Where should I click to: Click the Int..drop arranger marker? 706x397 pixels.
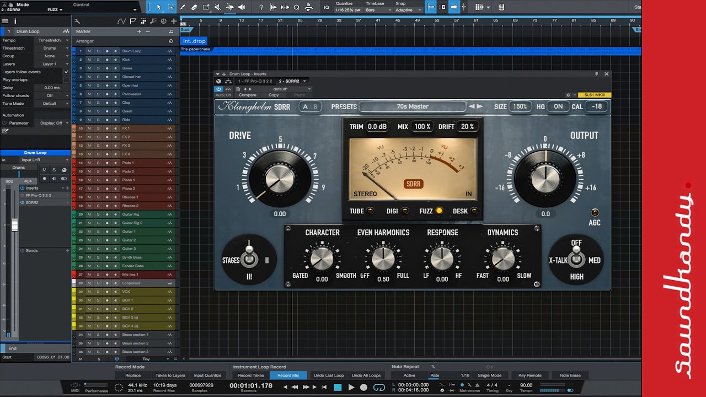click(x=194, y=41)
